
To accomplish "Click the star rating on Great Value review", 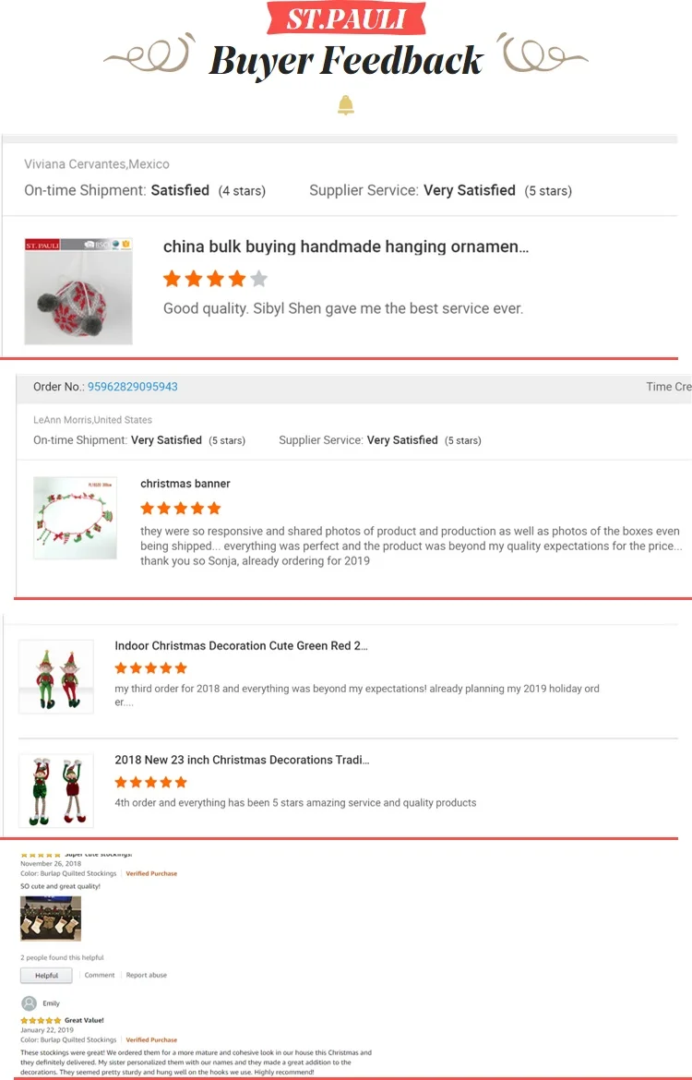I will point(41,1020).
